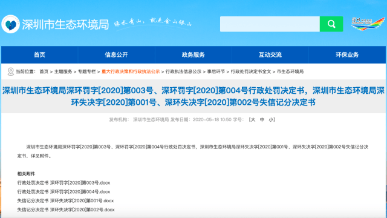The height and width of the screenshot is (218, 387).
Task: Open 事后环节 breadcrumb link
Action: click(x=216, y=71)
